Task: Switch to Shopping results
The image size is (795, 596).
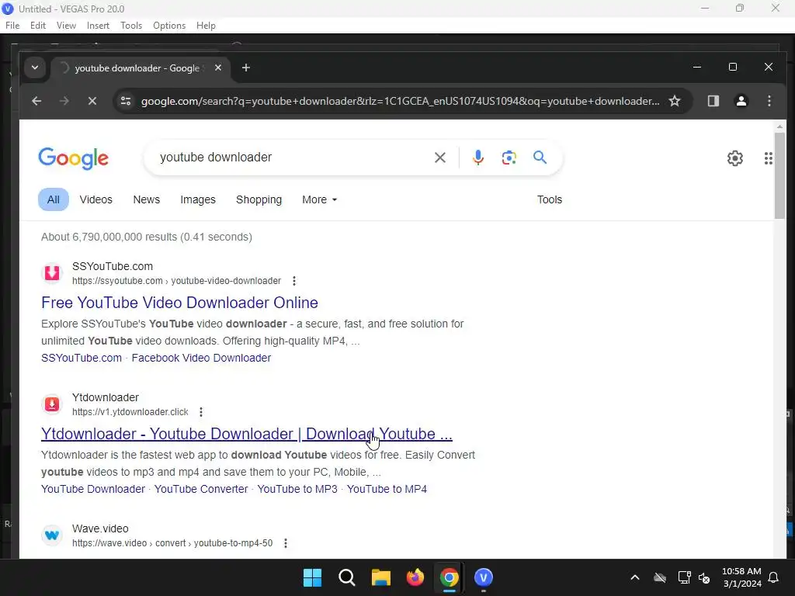Action: [x=259, y=199]
